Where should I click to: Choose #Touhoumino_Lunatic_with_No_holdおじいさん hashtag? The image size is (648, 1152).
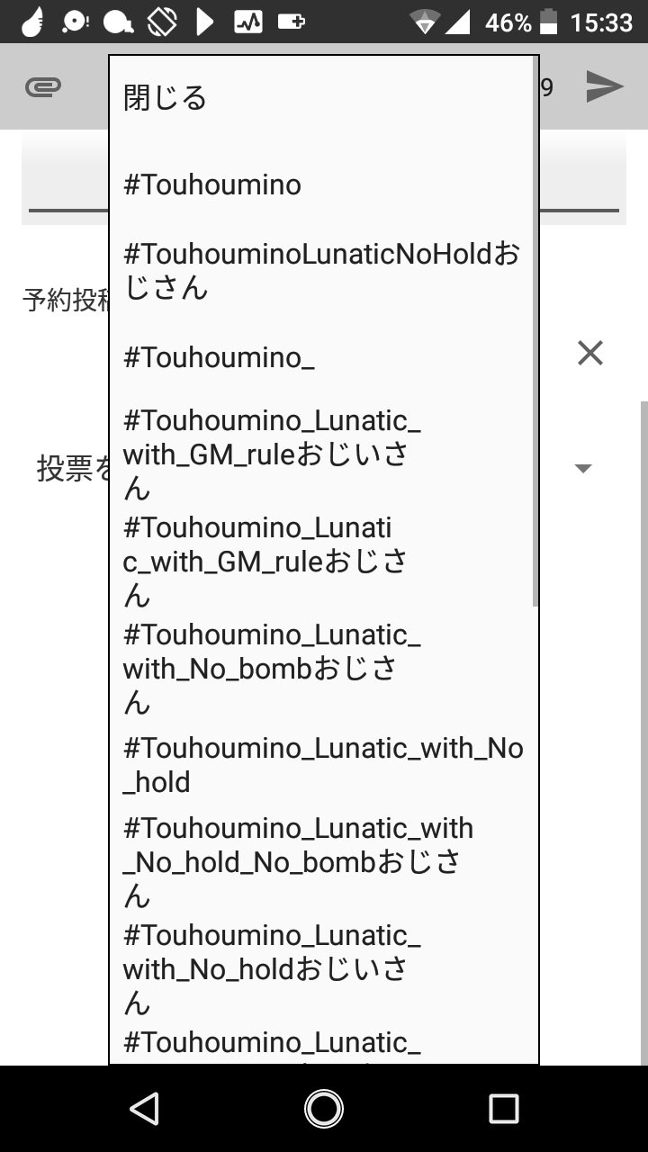tap(272, 969)
